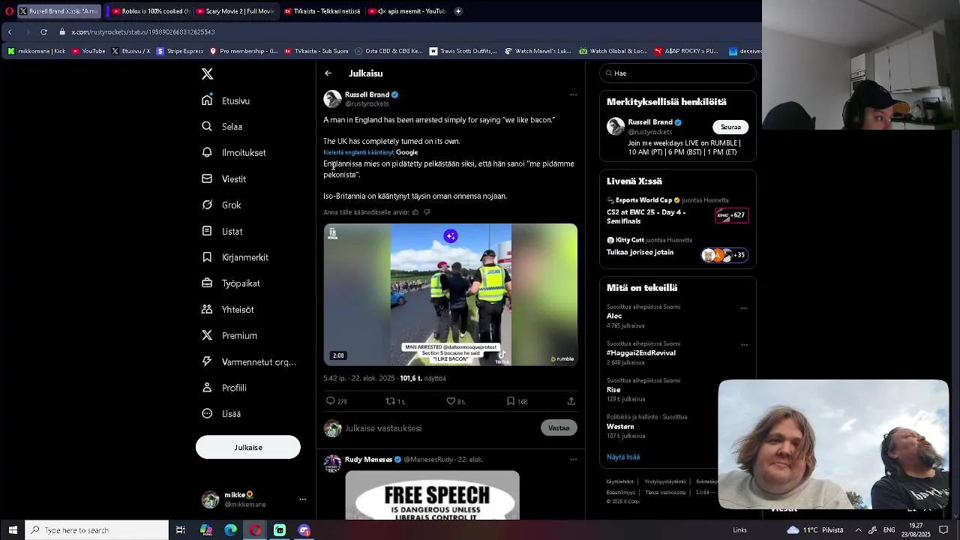The image size is (960, 540).
Task: Click the Julkaise post button
Action: click(x=248, y=447)
